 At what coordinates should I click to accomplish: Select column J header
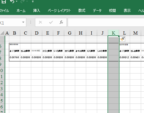tap(102, 33)
